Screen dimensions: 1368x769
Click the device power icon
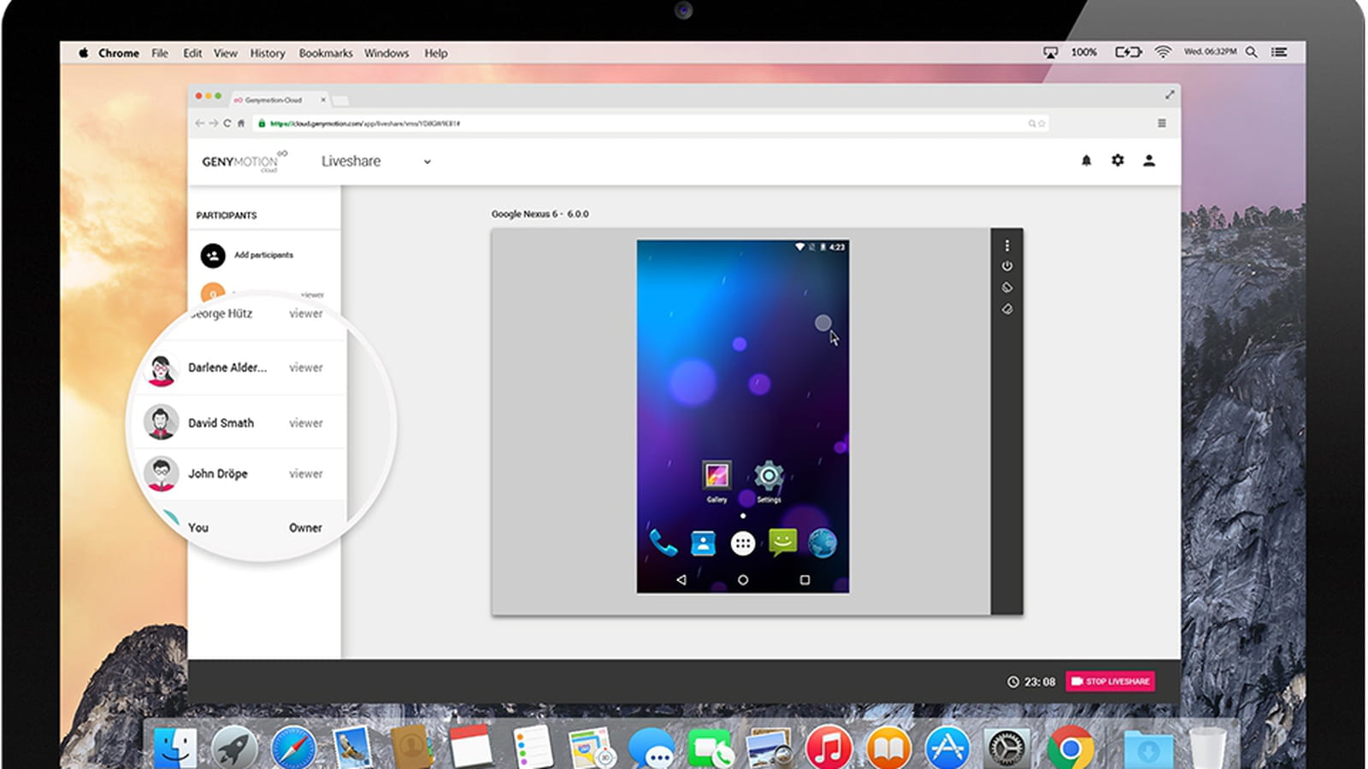[x=1007, y=266]
